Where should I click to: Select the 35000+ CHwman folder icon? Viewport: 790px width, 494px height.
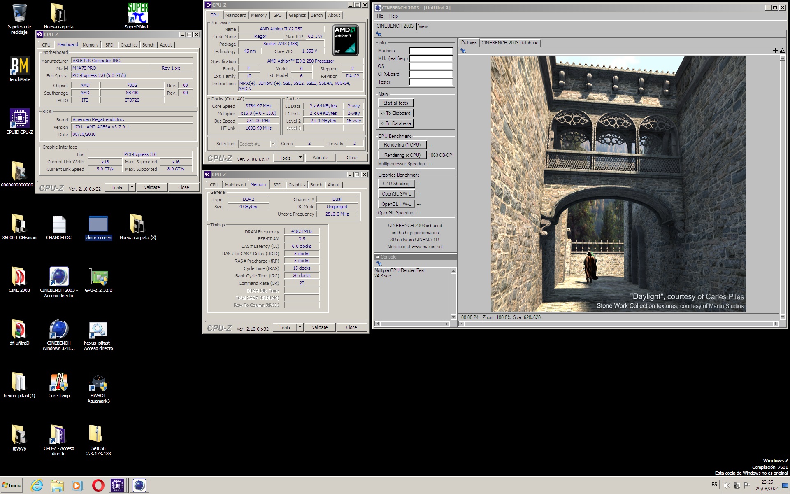[x=19, y=227]
